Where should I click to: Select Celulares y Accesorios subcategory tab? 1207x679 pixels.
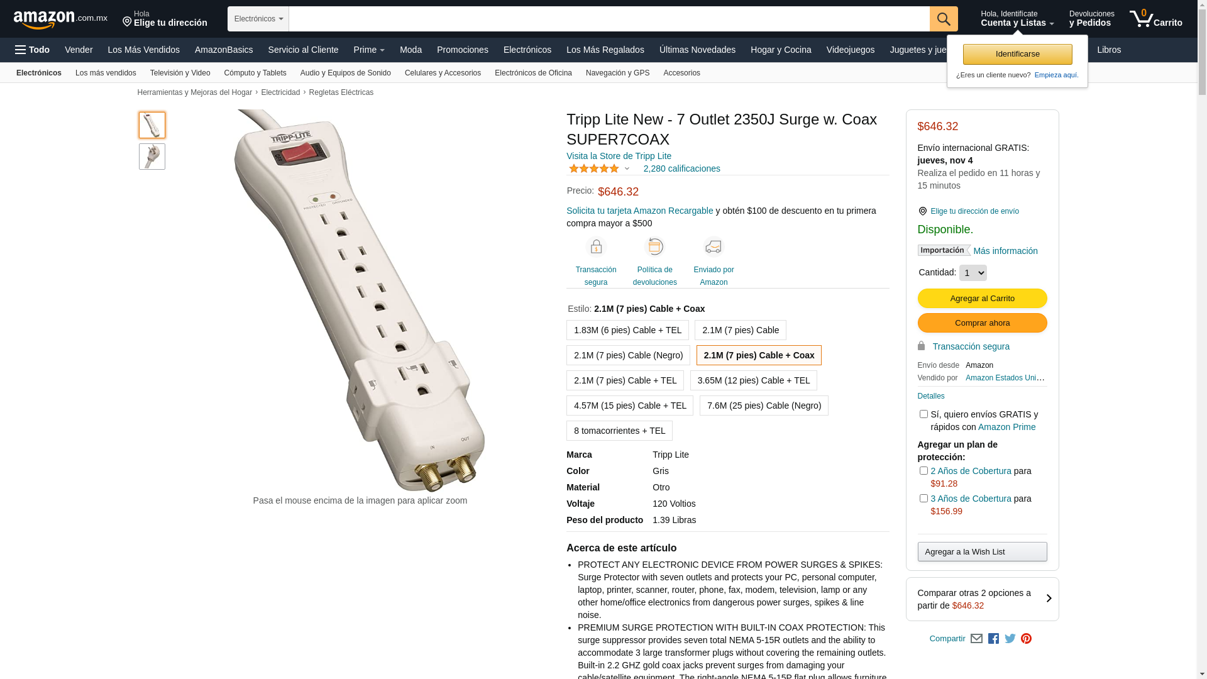pyautogui.click(x=443, y=73)
